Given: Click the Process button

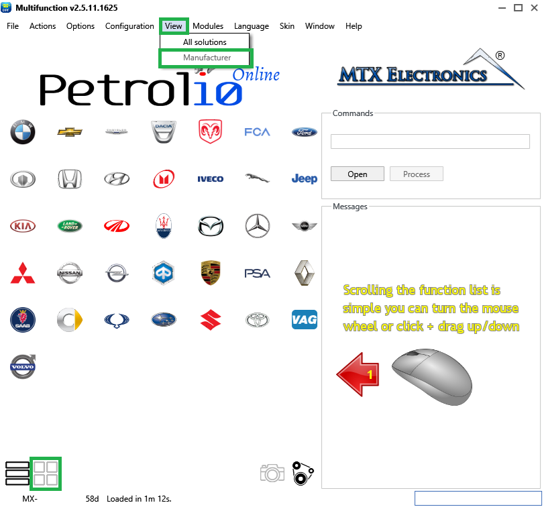Looking at the screenshot, I should [416, 174].
